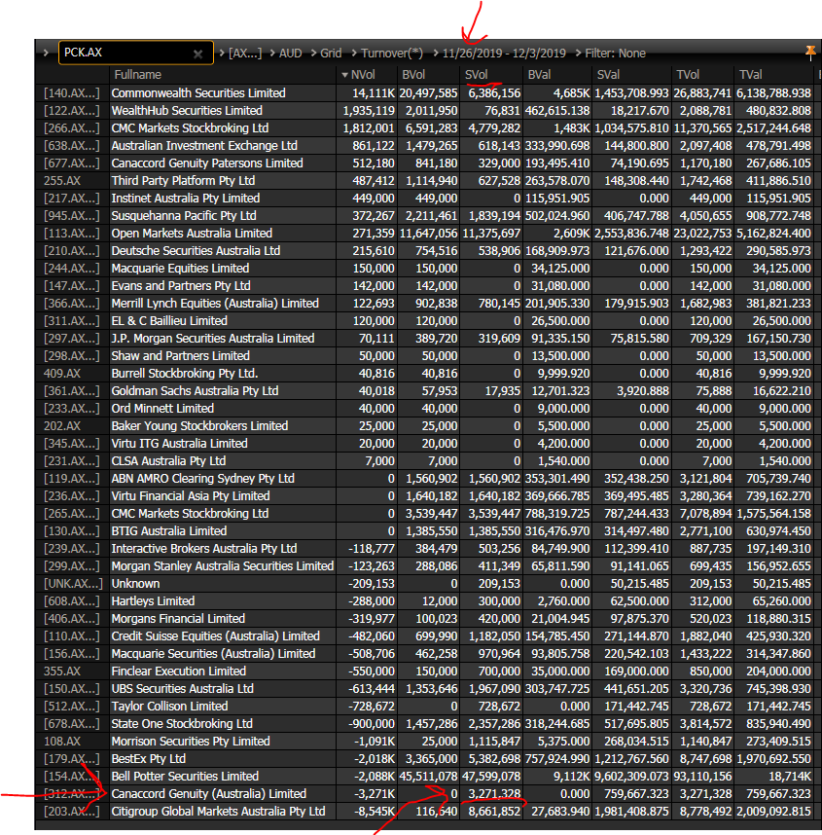Open the Turnover(*) breadcrumb option
Image resolution: width=822 pixels, height=835 pixels.
click(392, 54)
